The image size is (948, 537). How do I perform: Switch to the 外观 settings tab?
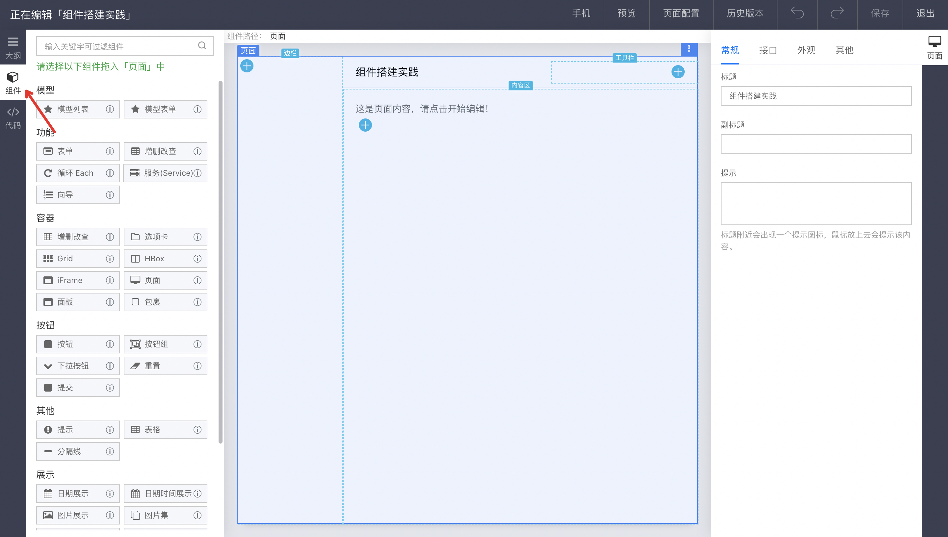click(806, 50)
